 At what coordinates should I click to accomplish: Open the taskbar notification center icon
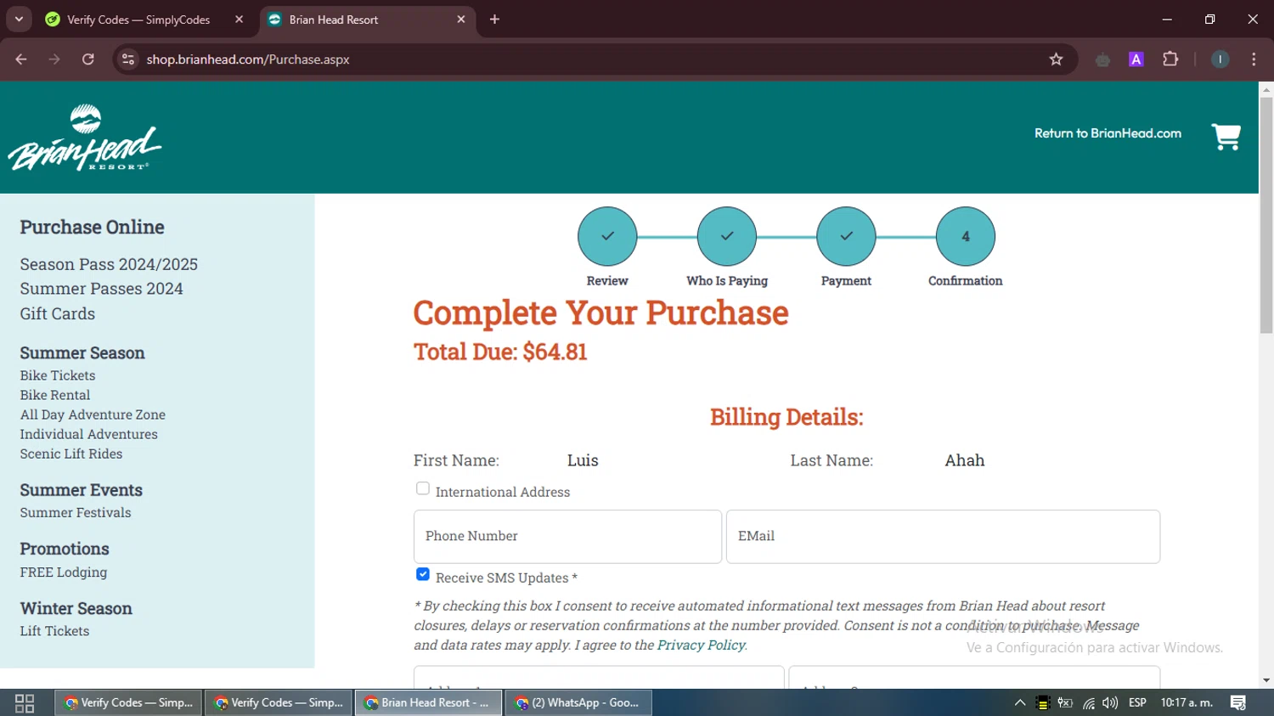tap(1238, 703)
